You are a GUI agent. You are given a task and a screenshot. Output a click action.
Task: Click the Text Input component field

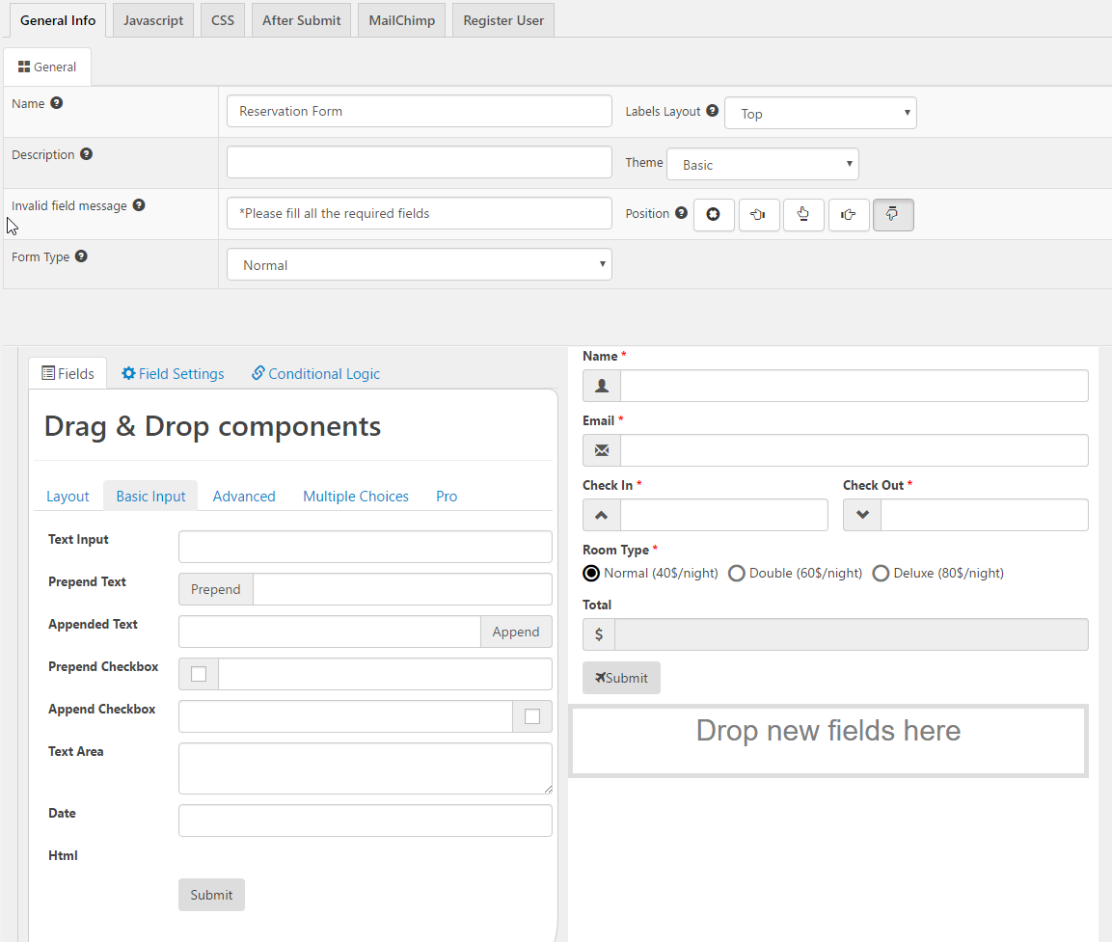point(366,547)
